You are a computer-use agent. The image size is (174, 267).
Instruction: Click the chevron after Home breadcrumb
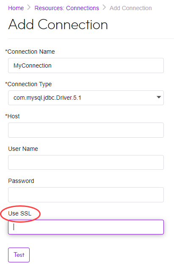tap(29, 8)
